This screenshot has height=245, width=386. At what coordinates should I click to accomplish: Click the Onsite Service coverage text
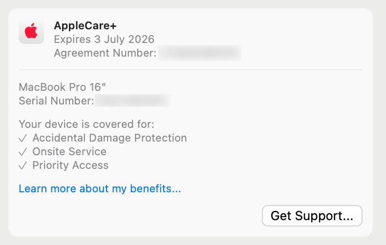coord(69,152)
